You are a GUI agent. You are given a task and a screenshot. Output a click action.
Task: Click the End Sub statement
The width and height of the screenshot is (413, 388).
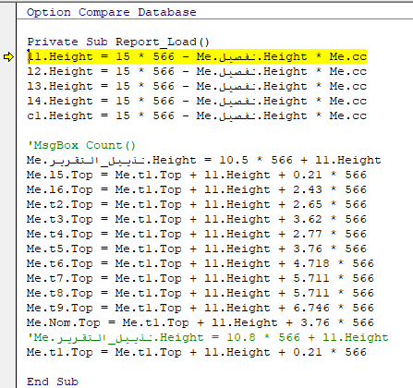tap(53, 382)
